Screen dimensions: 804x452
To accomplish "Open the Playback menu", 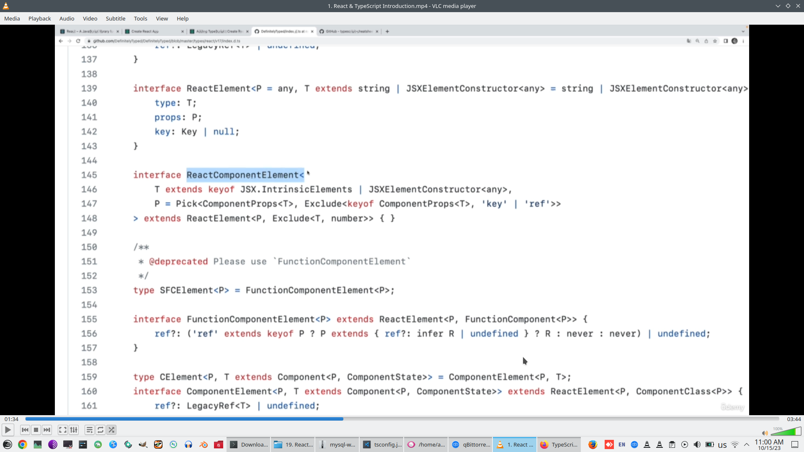I will tap(39, 18).
